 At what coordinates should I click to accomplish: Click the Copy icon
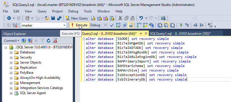pyautogui.click(x=127, y=18)
